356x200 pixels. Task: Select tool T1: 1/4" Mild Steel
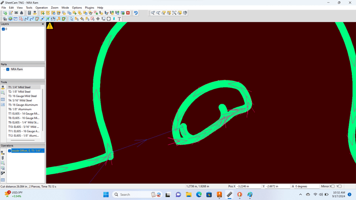coord(24,87)
